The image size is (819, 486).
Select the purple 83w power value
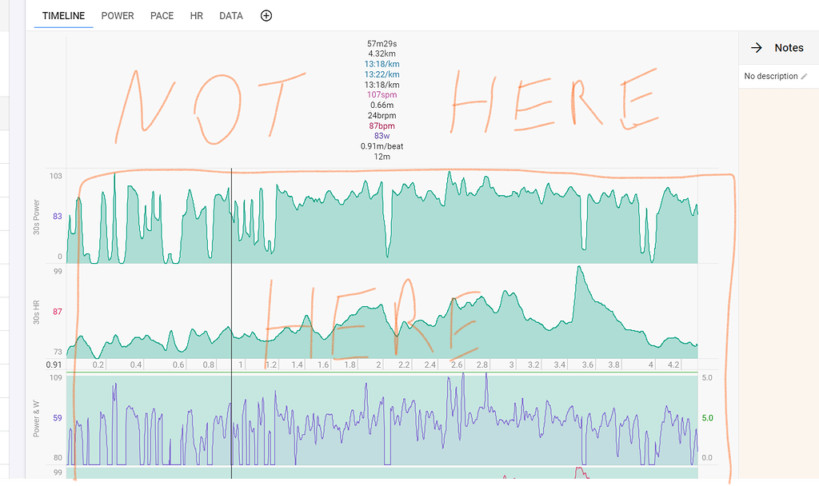click(382, 137)
